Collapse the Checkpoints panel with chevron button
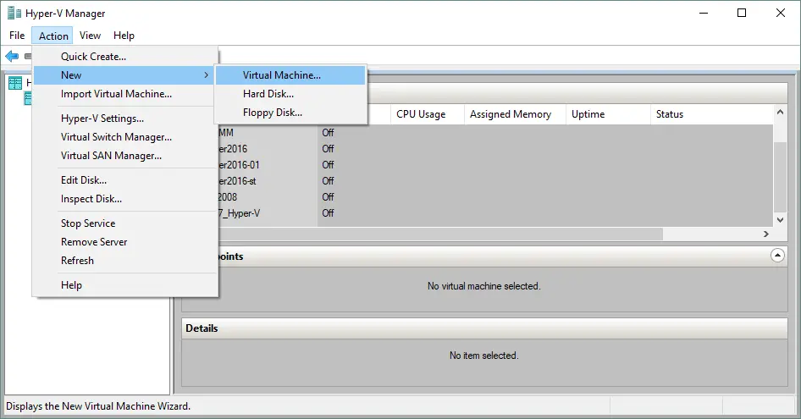The height and width of the screenshot is (419, 801). (776, 255)
